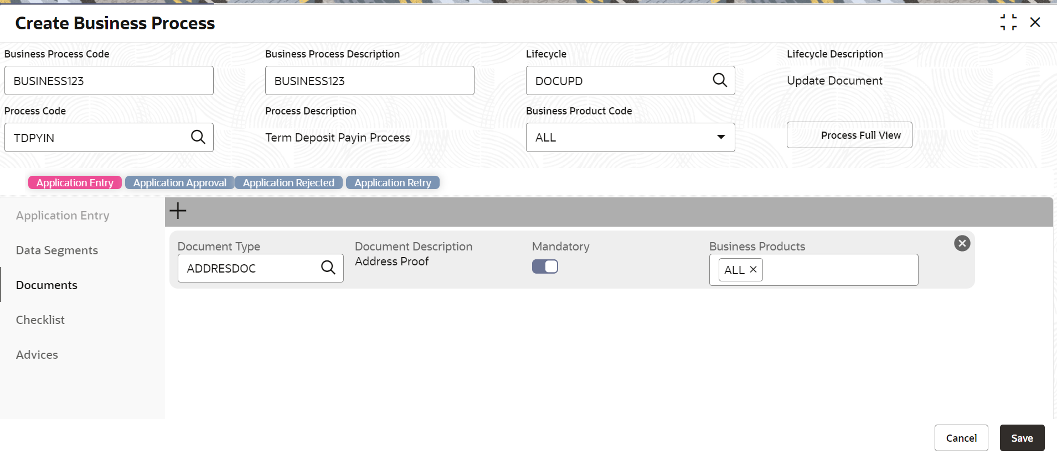Image resolution: width=1057 pixels, height=455 pixels.
Task: Switch to the Application Approval stage tab
Action: 179,182
